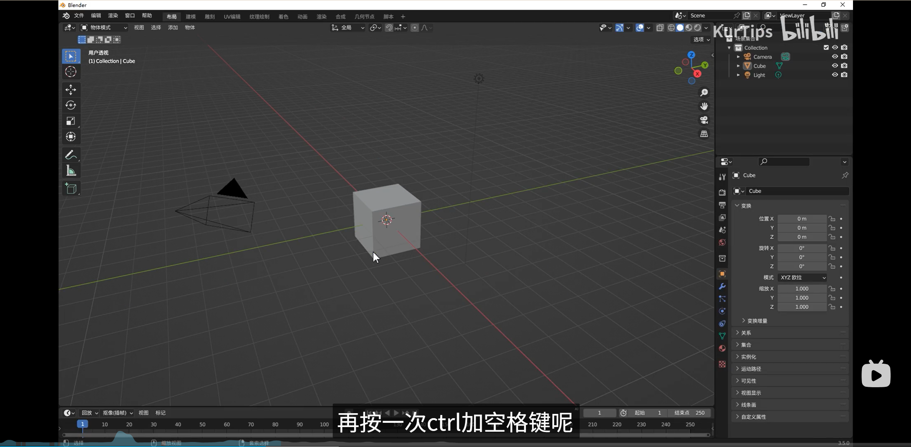Open the timeline View menu
911x447 pixels.
tap(143, 413)
